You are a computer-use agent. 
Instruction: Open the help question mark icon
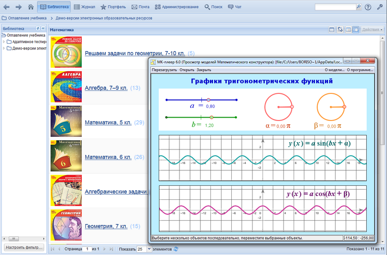click(x=368, y=7)
